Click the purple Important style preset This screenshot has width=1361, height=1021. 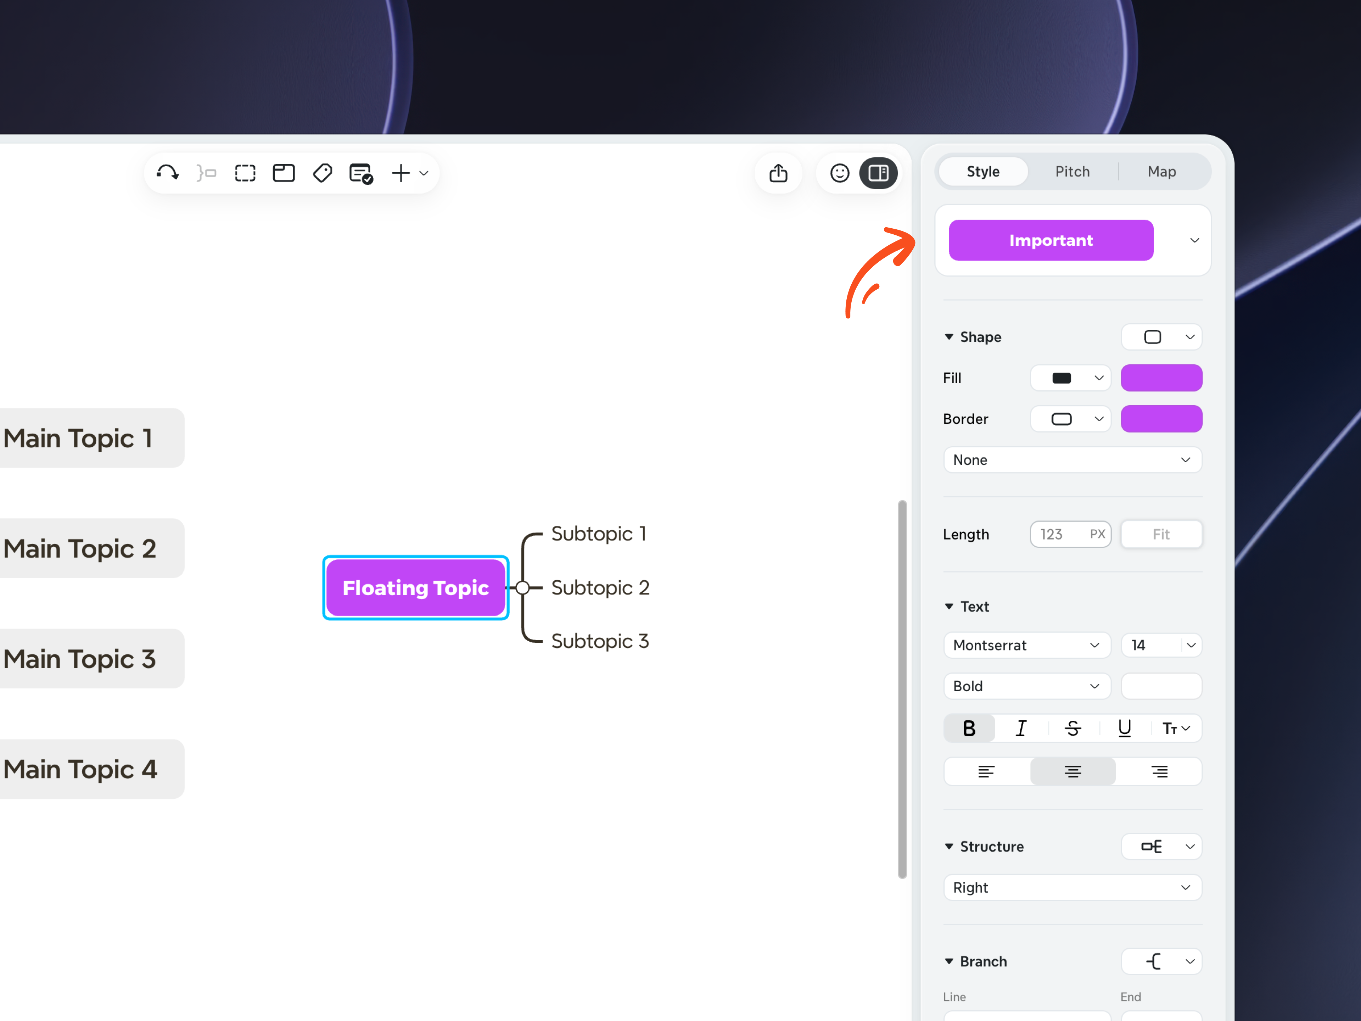pyautogui.click(x=1051, y=240)
